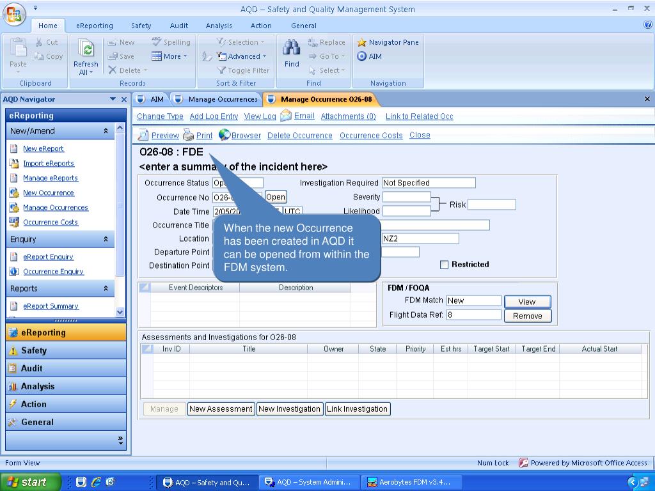This screenshot has height=491, width=655.
Task: Click the Link Investigation button
Action: [357, 409]
